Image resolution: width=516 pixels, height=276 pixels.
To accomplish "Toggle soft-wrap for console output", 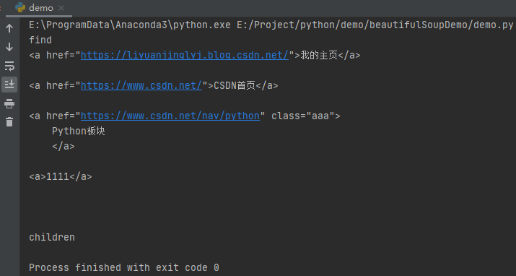I will [9, 66].
